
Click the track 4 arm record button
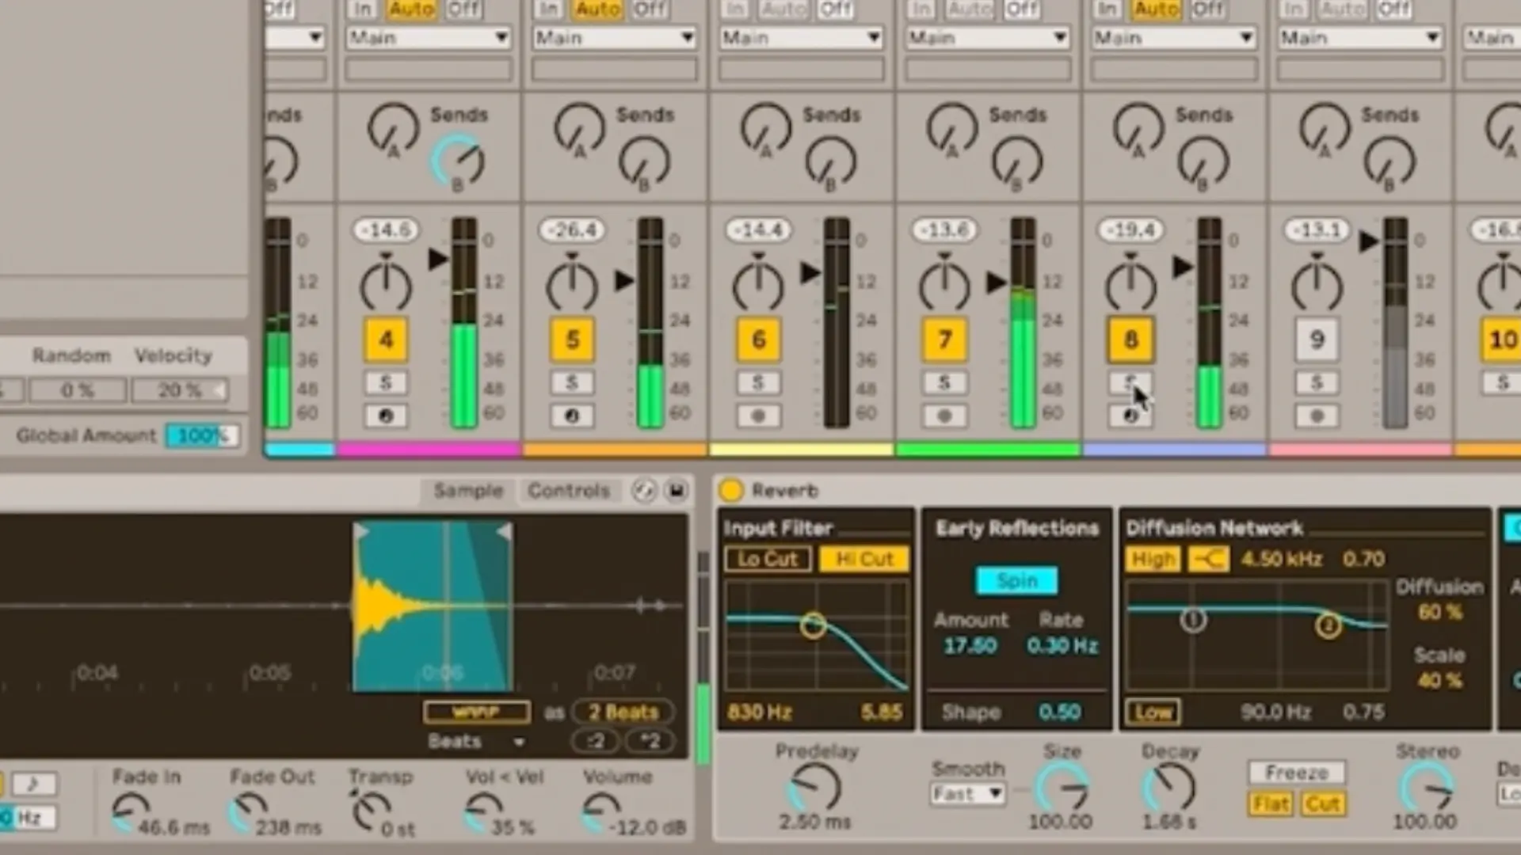[386, 416]
